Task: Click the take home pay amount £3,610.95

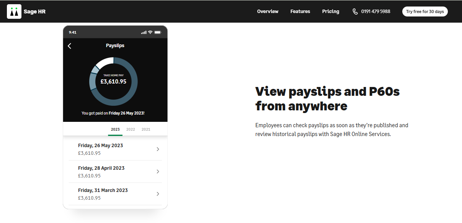Action: [x=113, y=82]
